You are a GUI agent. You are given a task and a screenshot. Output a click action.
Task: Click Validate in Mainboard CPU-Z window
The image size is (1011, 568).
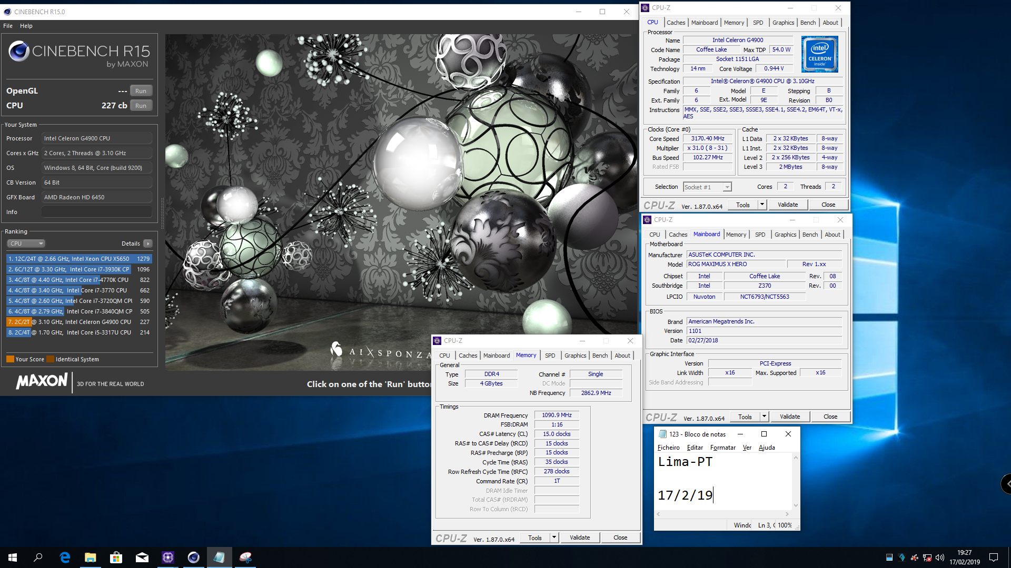click(x=790, y=417)
